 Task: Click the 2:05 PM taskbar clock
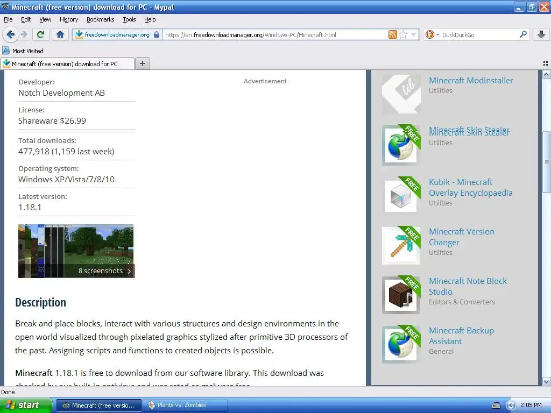click(531, 405)
